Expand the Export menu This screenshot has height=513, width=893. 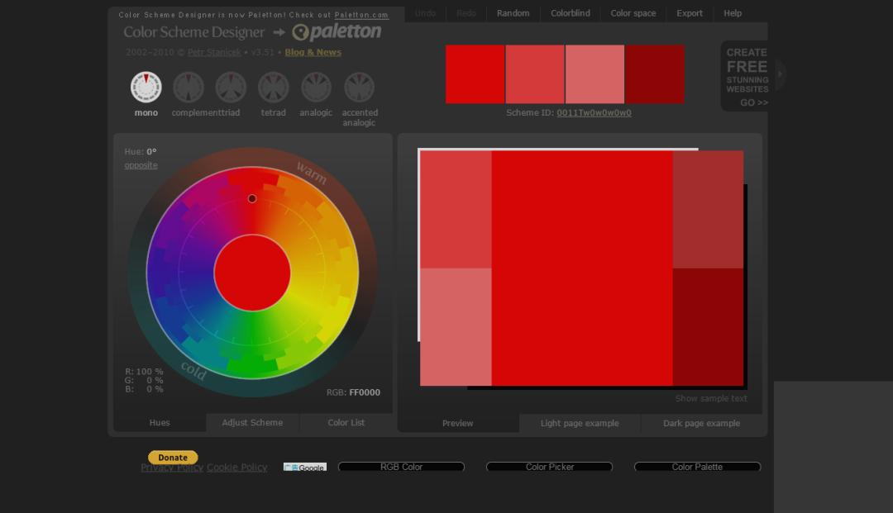[689, 13]
